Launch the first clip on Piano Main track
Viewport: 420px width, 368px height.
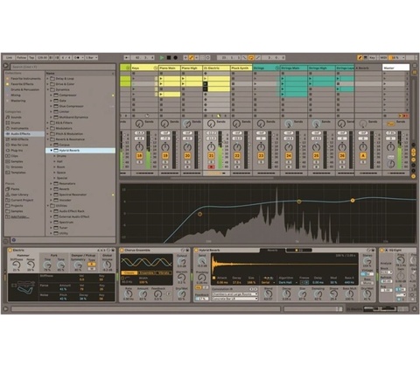tap(161, 79)
